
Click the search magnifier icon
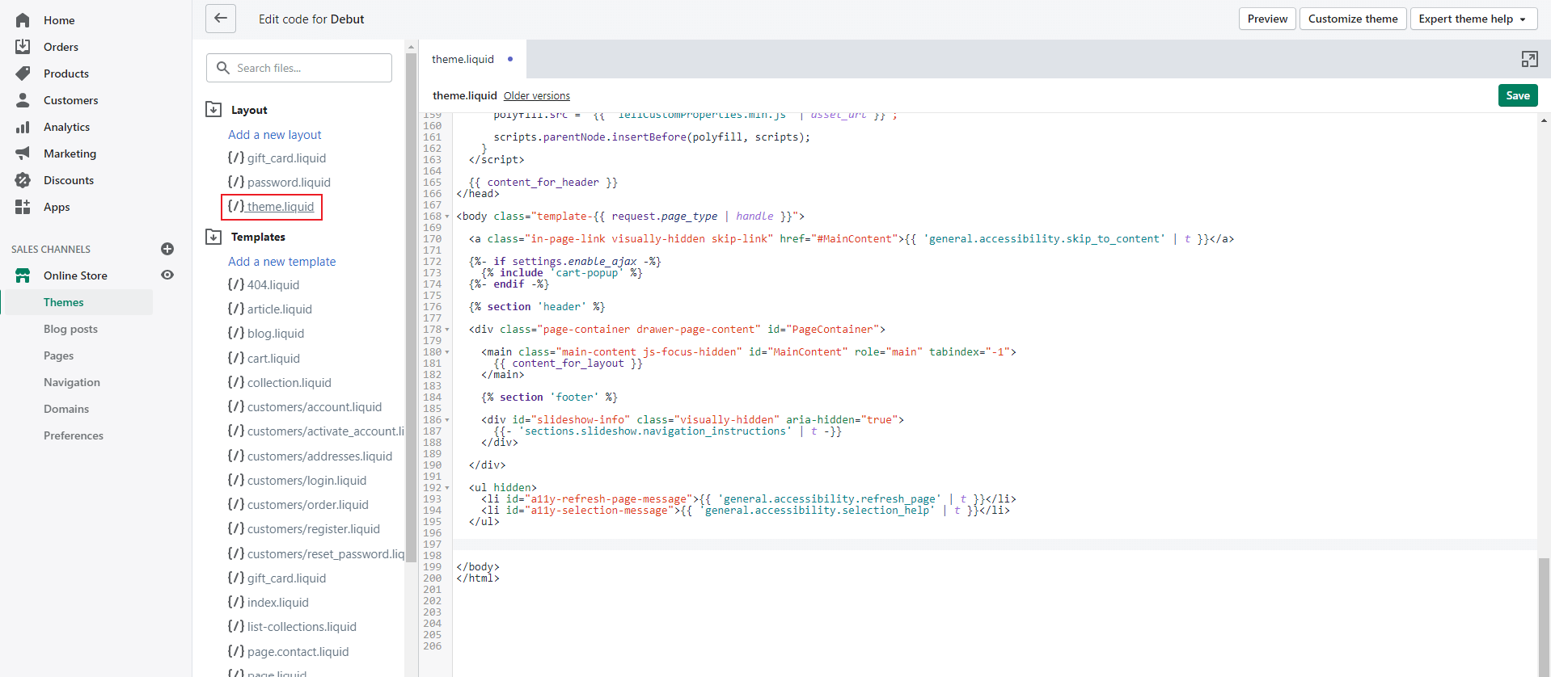point(223,68)
